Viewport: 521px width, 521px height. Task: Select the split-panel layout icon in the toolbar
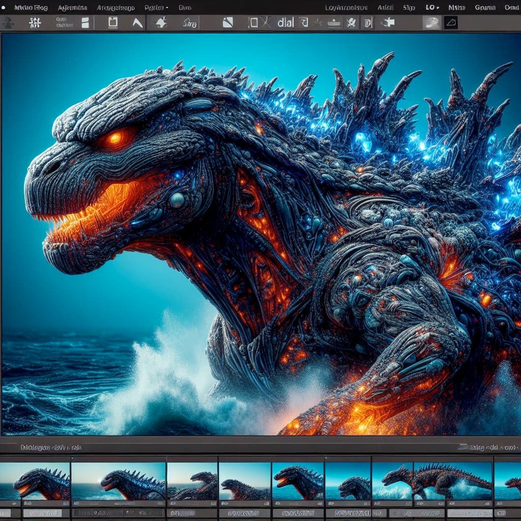(85, 22)
